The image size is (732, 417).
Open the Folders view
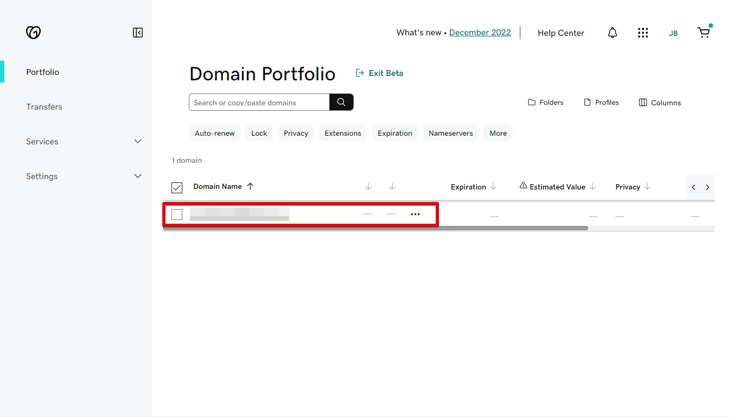[x=546, y=103]
